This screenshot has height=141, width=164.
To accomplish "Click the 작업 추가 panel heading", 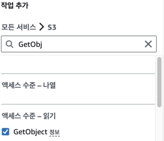I will (x=15, y=5).
